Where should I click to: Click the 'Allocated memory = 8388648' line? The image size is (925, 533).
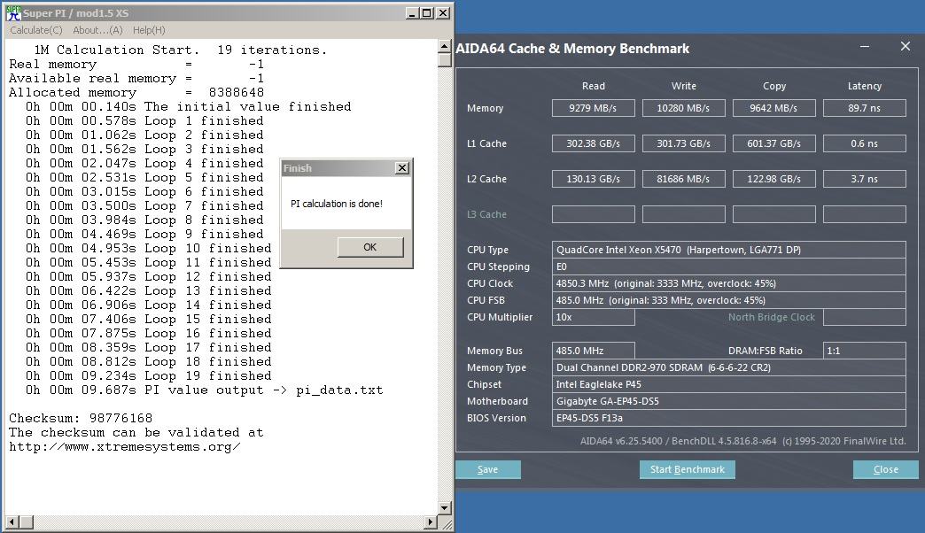pos(136,93)
